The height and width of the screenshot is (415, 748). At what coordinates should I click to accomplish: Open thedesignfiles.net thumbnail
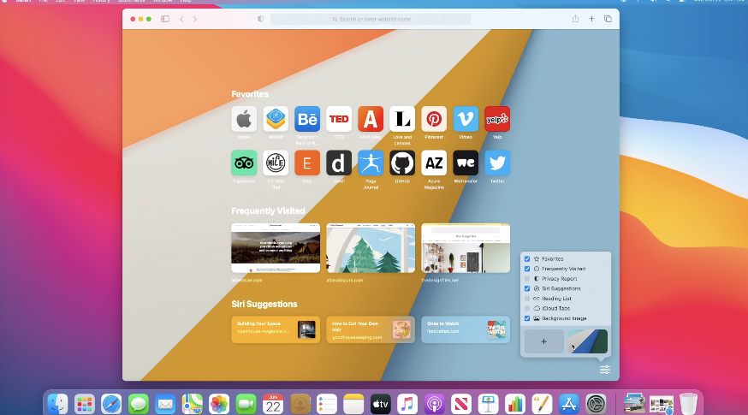[x=466, y=248]
